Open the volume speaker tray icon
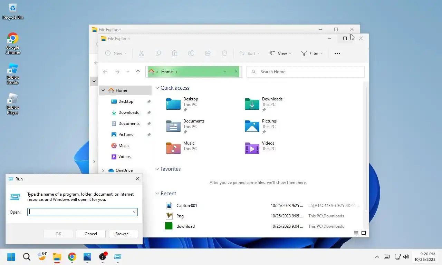This screenshot has height=265, width=442. (406, 257)
